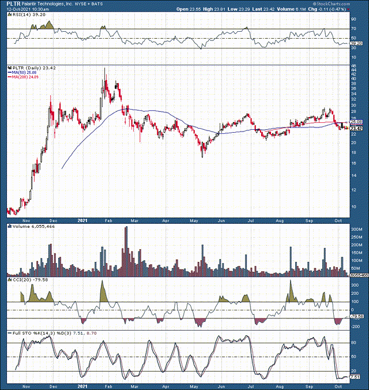
Task: Click the PLTR ticker symbol in header
Action: coord(13,3)
